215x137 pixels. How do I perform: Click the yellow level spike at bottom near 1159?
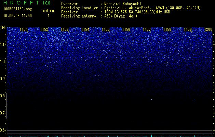coord(194,135)
